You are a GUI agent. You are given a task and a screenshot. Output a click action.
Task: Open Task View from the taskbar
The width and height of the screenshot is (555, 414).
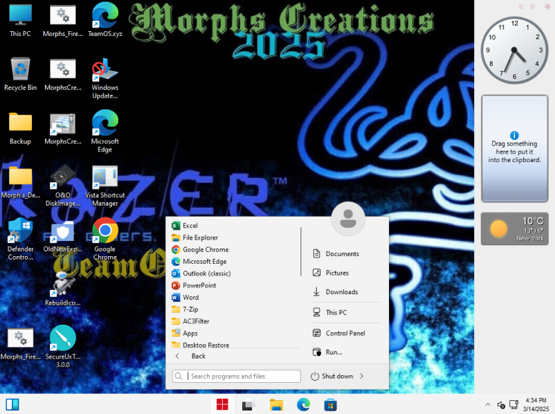click(x=249, y=404)
